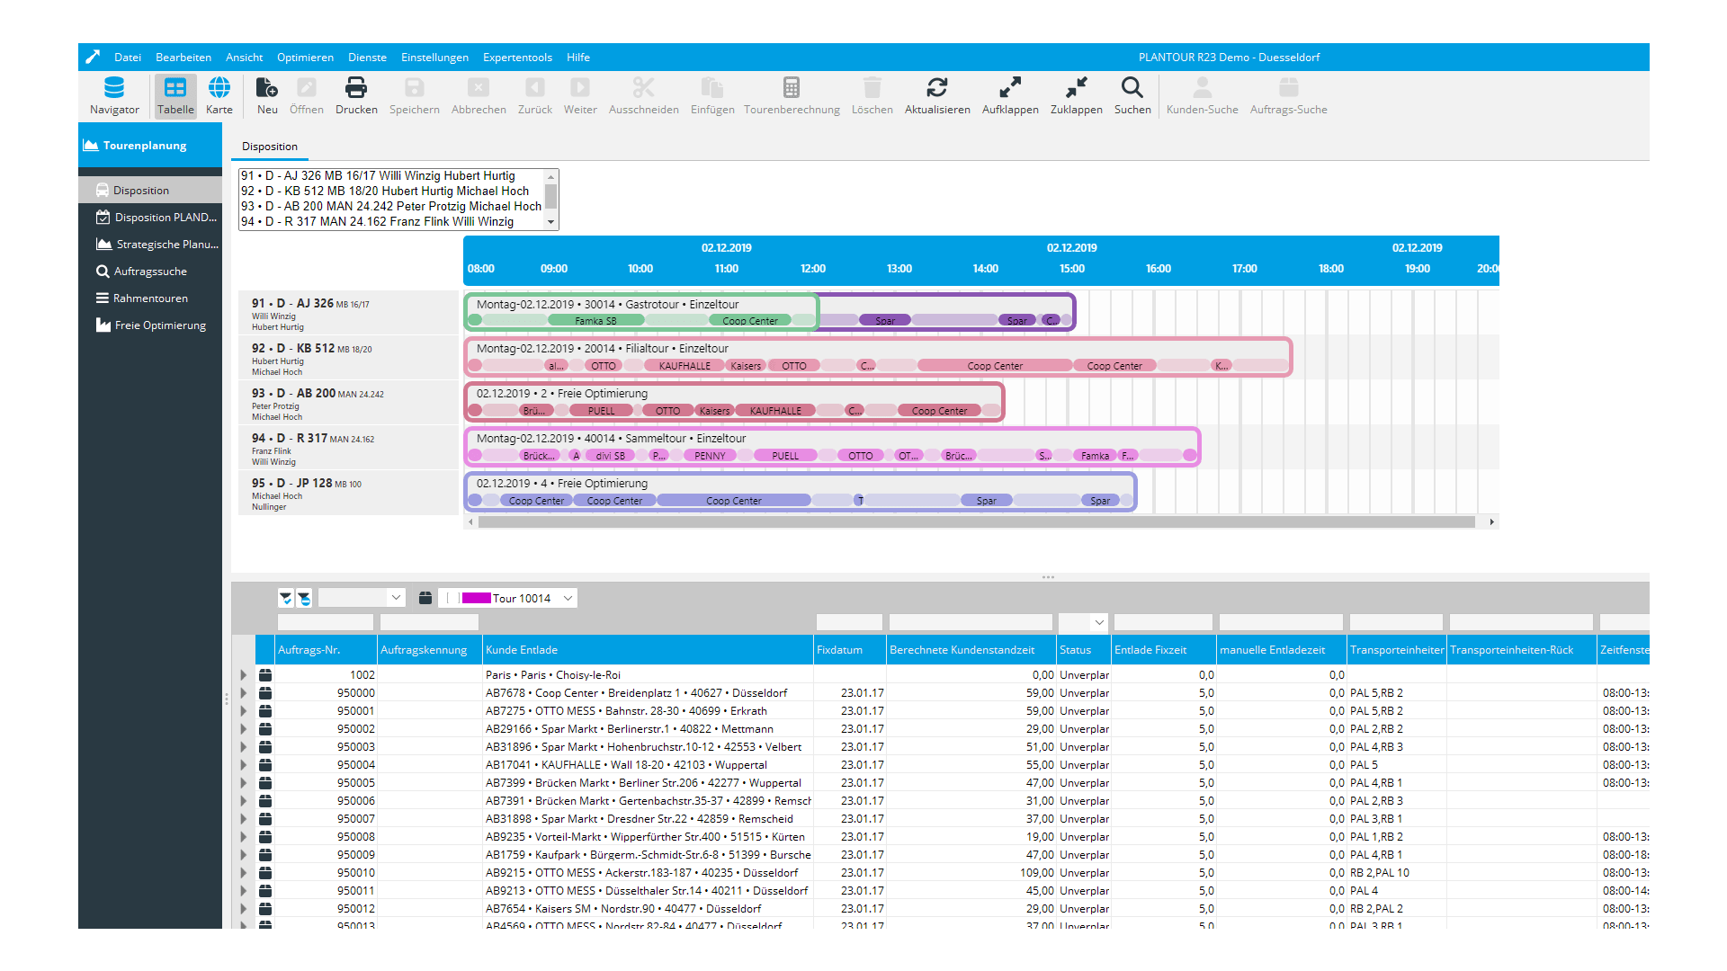
Task: Create new item with Neu icon
Action: tap(266, 88)
